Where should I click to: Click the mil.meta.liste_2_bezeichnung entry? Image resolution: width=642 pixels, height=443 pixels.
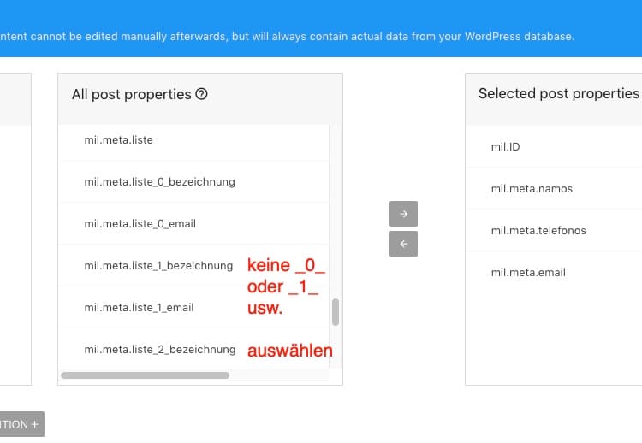pos(159,349)
